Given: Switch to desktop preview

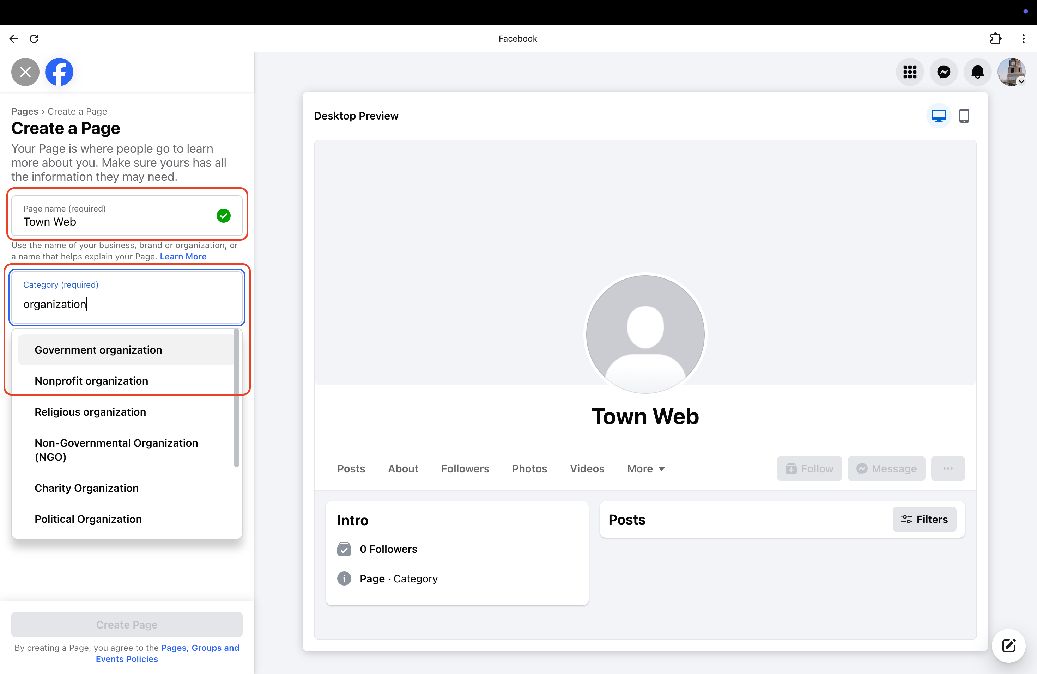Looking at the screenshot, I should (x=939, y=116).
